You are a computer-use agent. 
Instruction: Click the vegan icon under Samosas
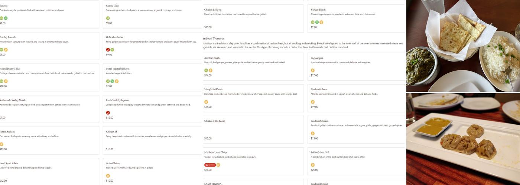[x=6, y=18]
